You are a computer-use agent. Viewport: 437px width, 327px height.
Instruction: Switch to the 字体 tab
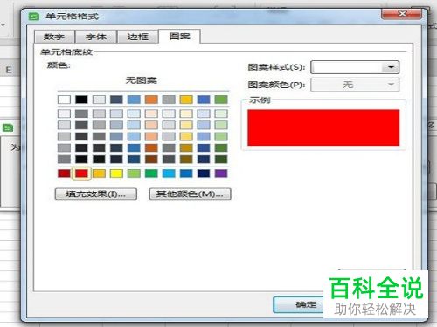click(96, 37)
